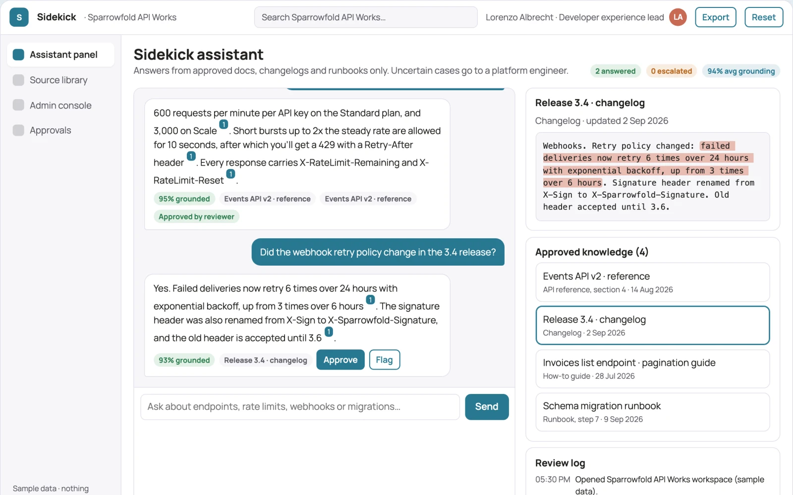Go to Source library
This screenshot has width=793, height=495.
[60, 80]
